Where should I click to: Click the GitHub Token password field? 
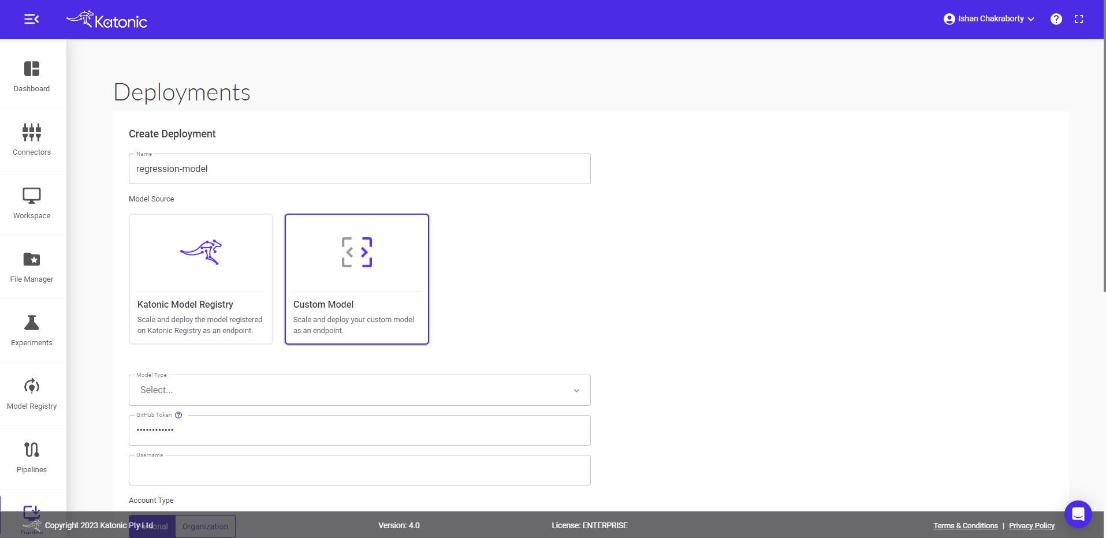point(360,431)
